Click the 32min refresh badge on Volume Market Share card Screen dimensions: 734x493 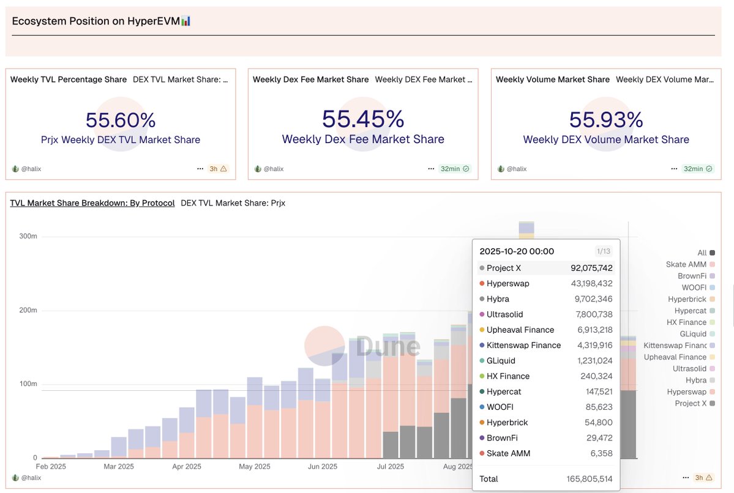tap(698, 169)
